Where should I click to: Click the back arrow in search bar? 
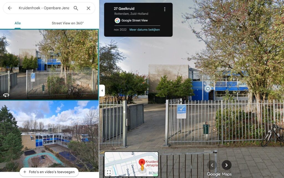[x=10, y=8]
